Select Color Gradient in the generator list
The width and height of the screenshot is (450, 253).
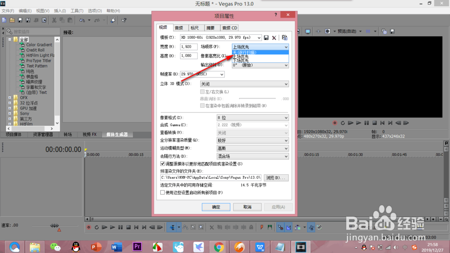tap(39, 45)
